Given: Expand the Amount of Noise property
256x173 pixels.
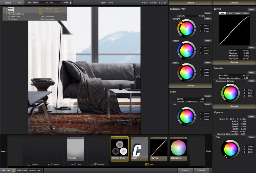Looking at the screenshot, I should coord(7,14).
